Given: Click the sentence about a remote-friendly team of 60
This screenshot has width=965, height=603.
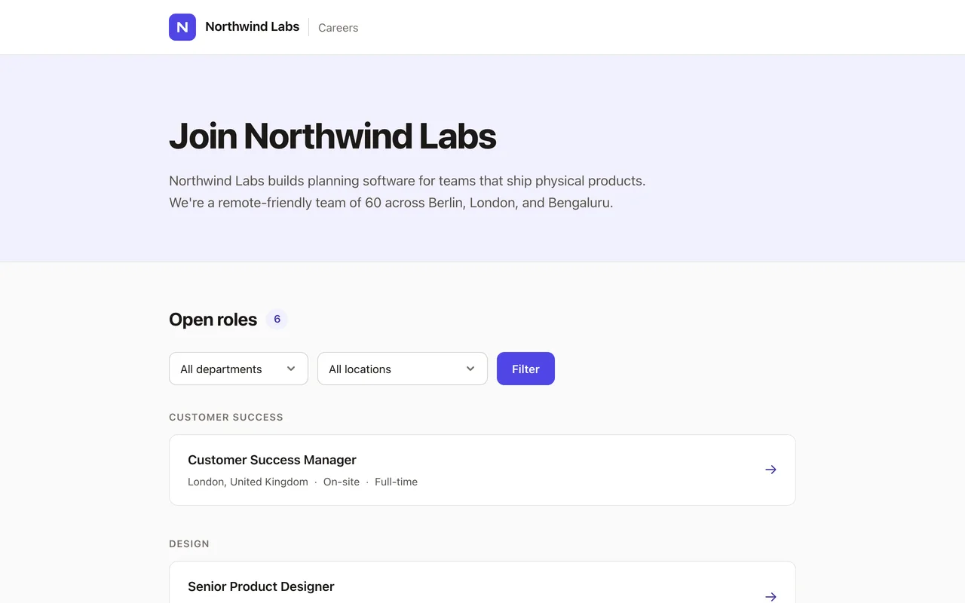Looking at the screenshot, I should click(x=391, y=203).
